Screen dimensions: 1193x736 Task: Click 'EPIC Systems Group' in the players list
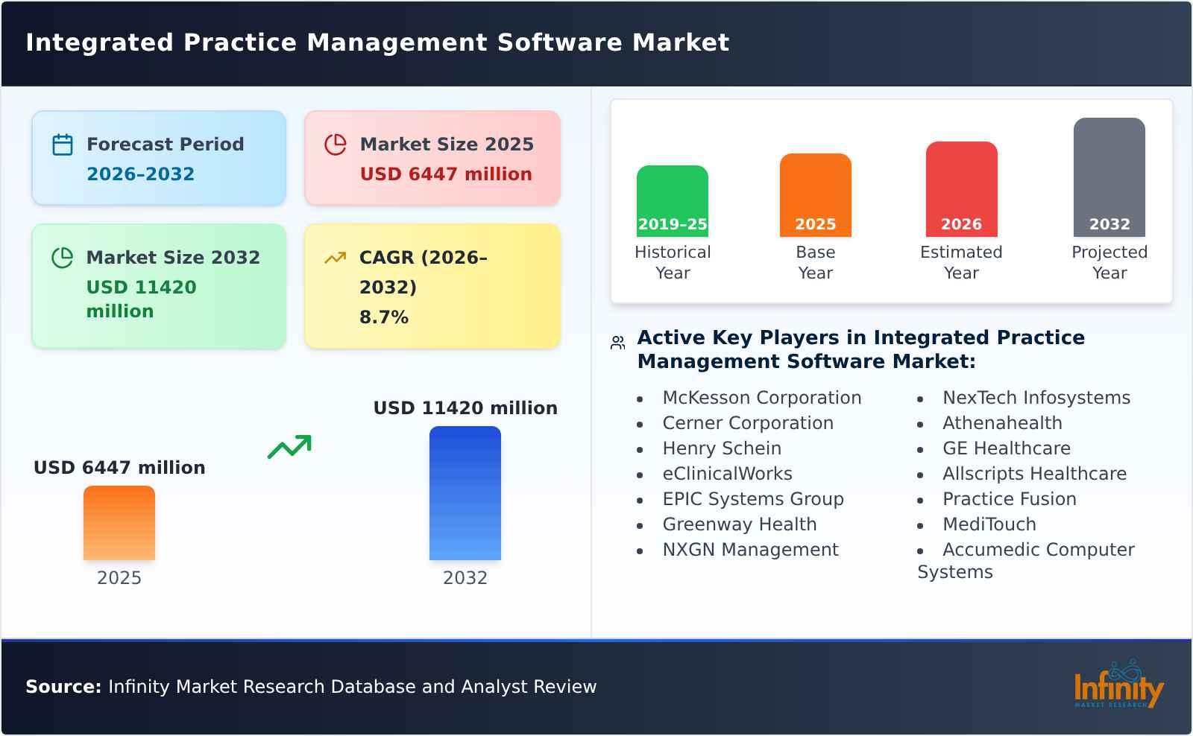pyautogui.click(x=753, y=499)
